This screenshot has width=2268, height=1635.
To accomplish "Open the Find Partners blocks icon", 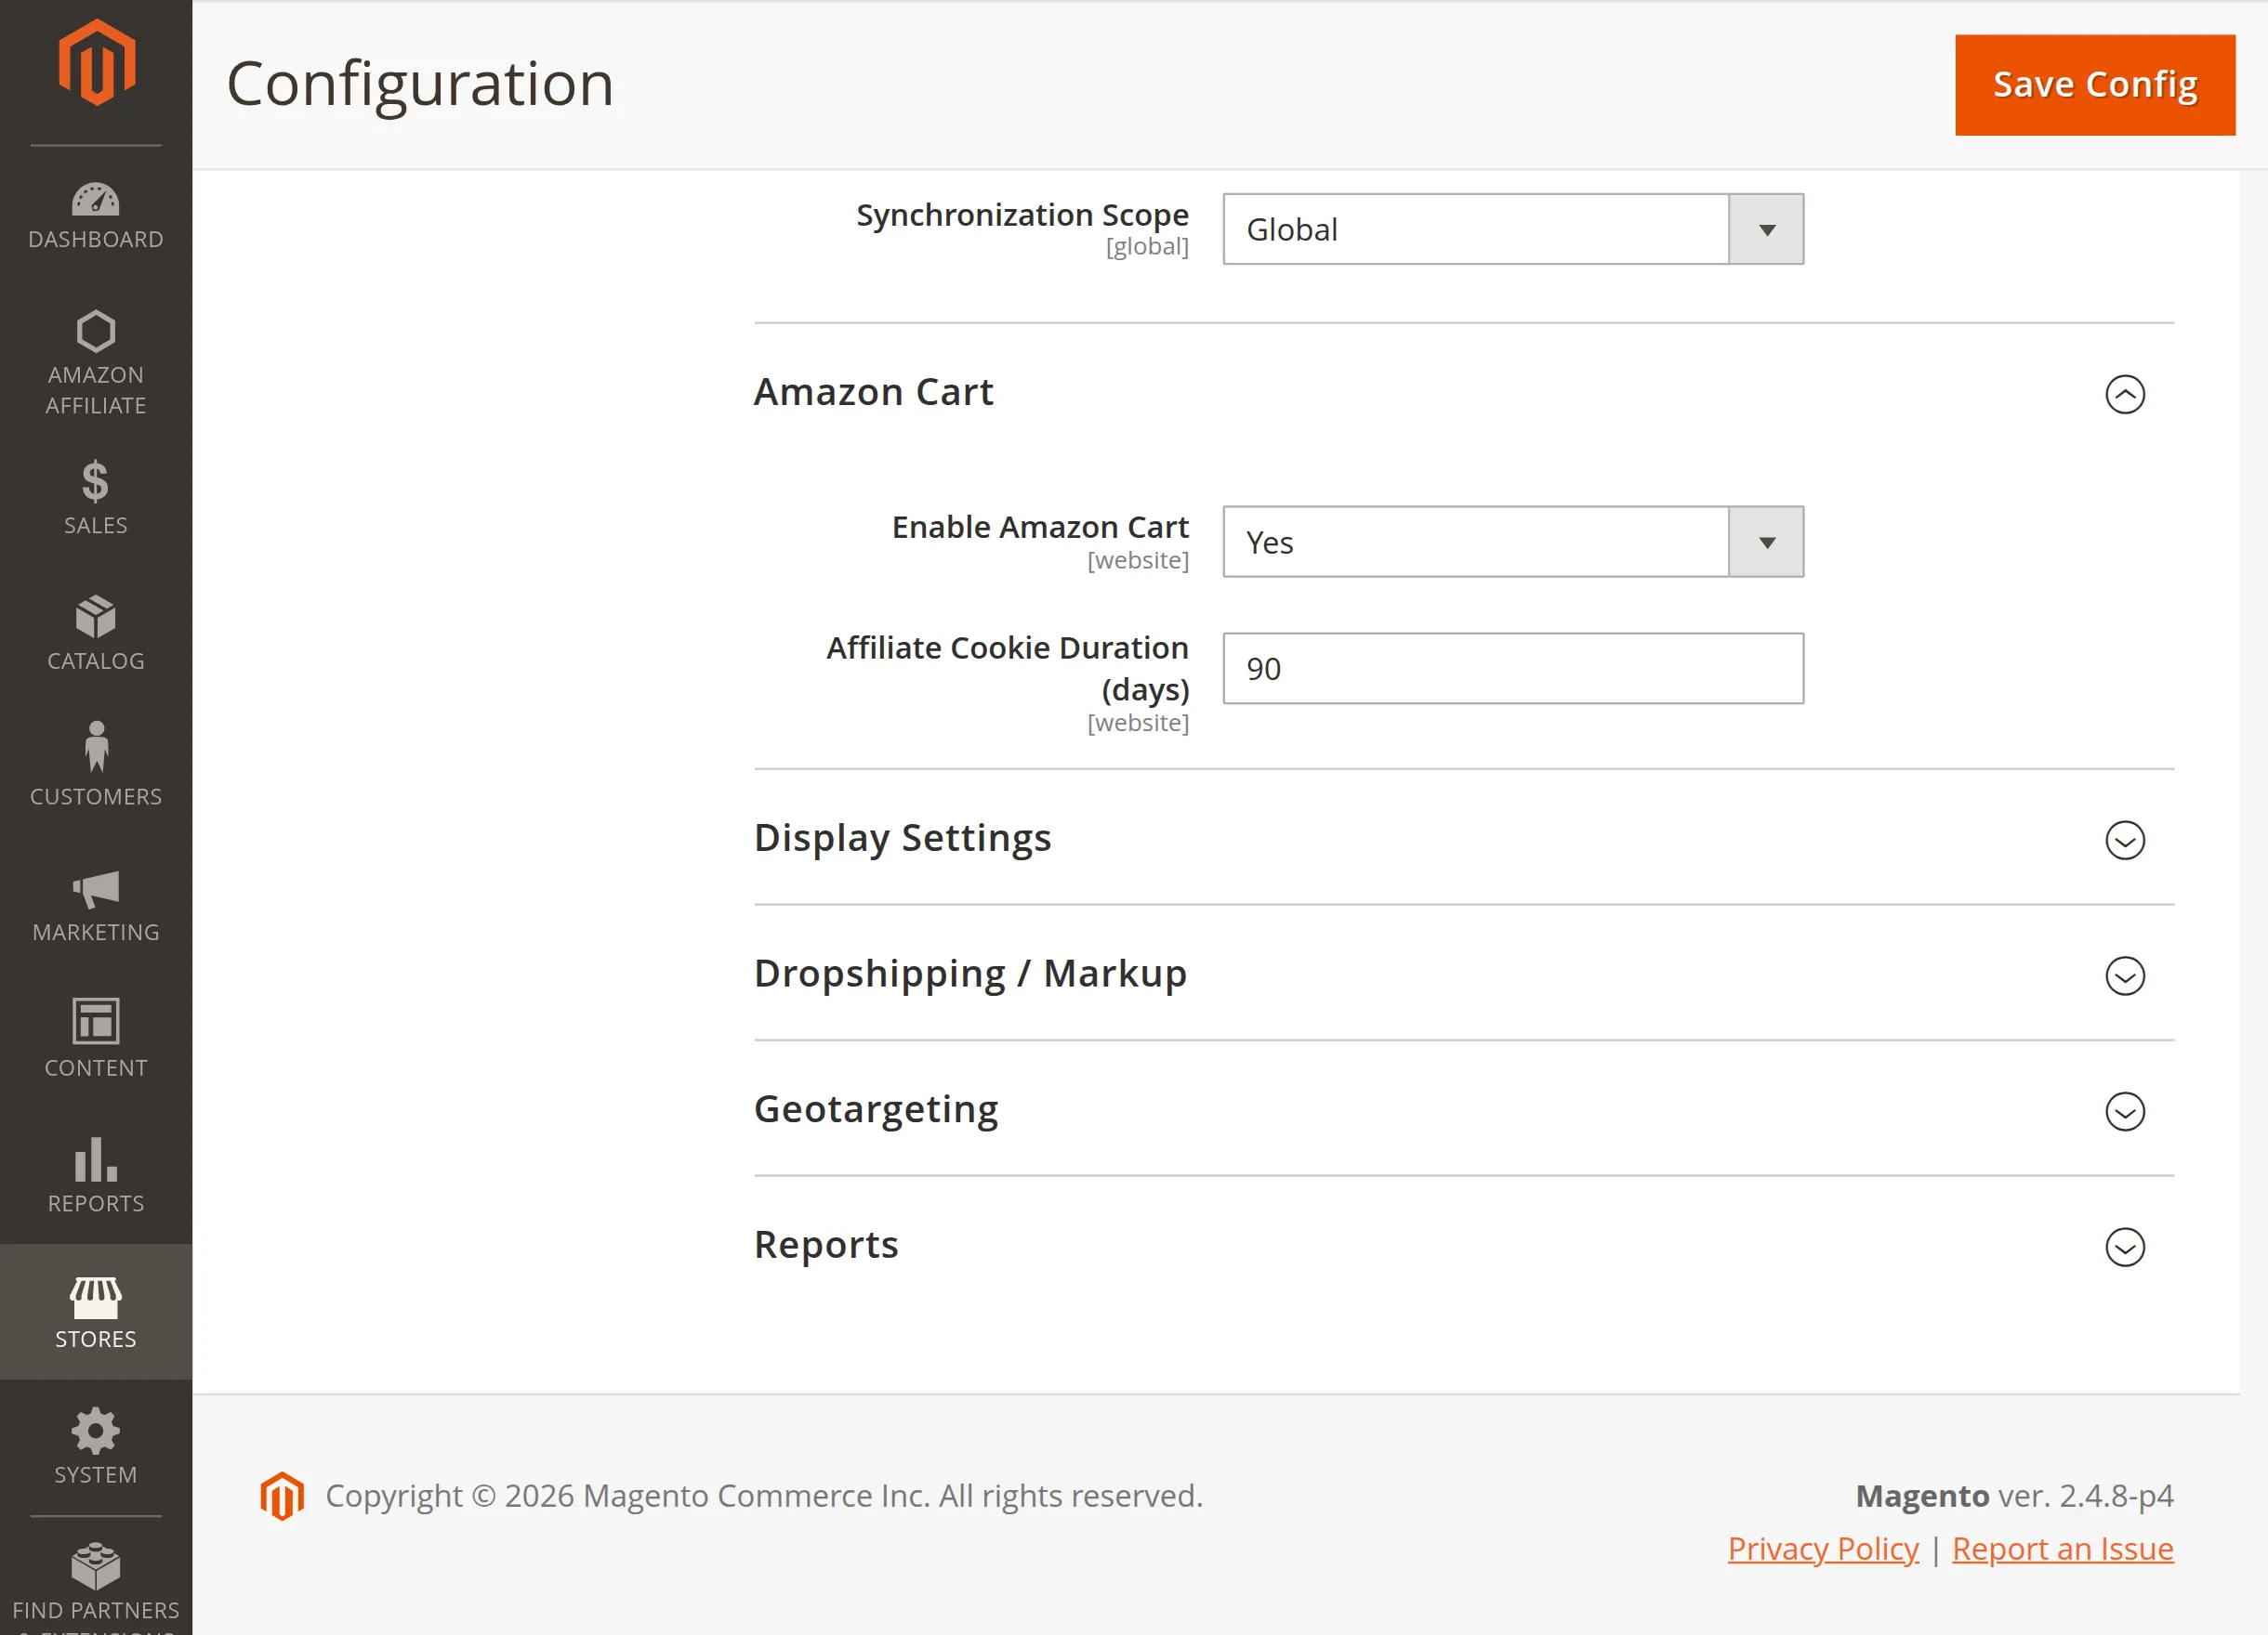I will [x=96, y=1566].
